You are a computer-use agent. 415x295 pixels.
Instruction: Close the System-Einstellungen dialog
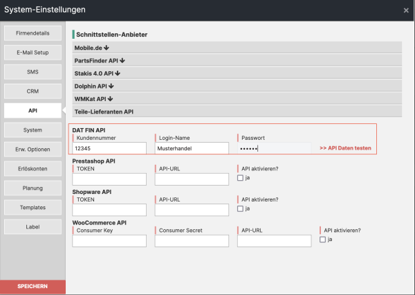tap(405, 10)
